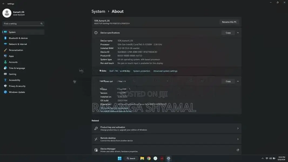
Task: Click the Settings gear in taskbar
Action: (168, 158)
